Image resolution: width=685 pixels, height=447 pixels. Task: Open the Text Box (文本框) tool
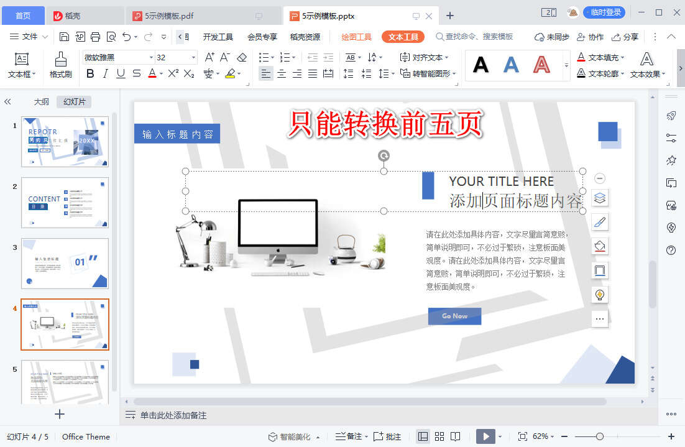tap(21, 65)
